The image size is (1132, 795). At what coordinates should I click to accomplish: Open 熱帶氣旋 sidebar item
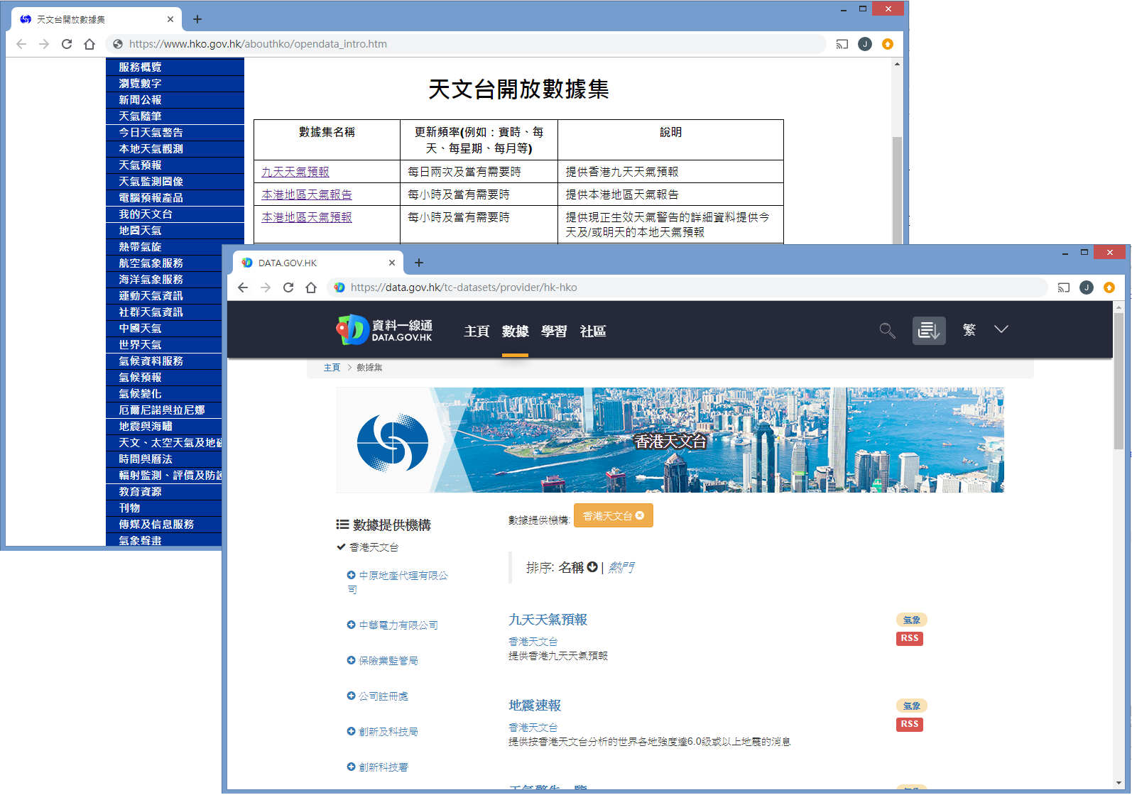tap(175, 246)
